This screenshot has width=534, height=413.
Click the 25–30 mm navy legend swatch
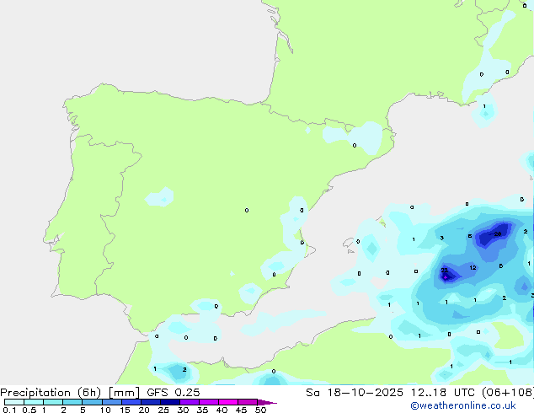click(169, 402)
